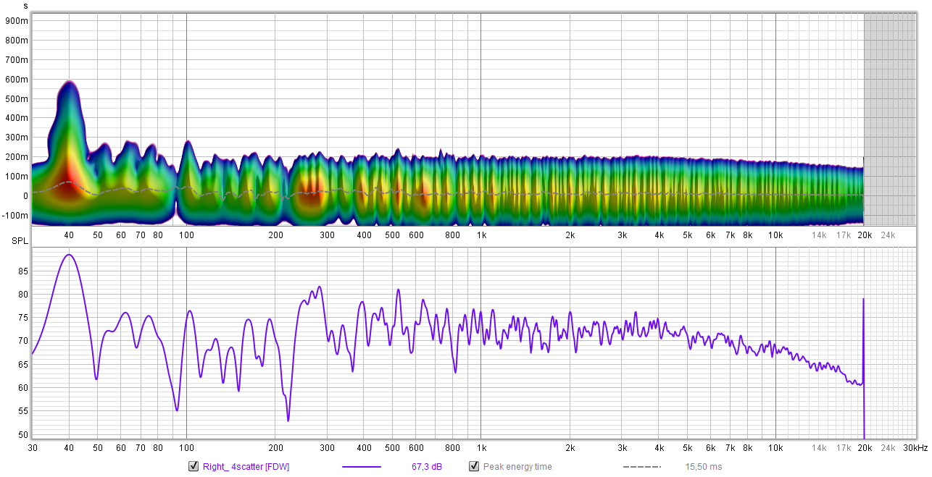Viewport: 932px width, 477px height.
Task: Select the purple trace line sample in legend
Action: coord(361,467)
